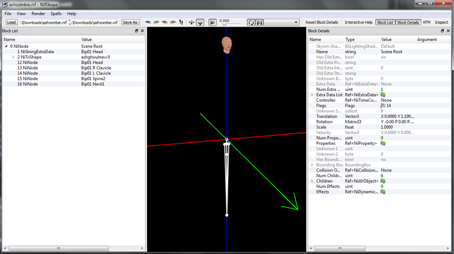Viewport: 454px width, 254px height.
Task: Open the Render menu
Action: coord(38,13)
